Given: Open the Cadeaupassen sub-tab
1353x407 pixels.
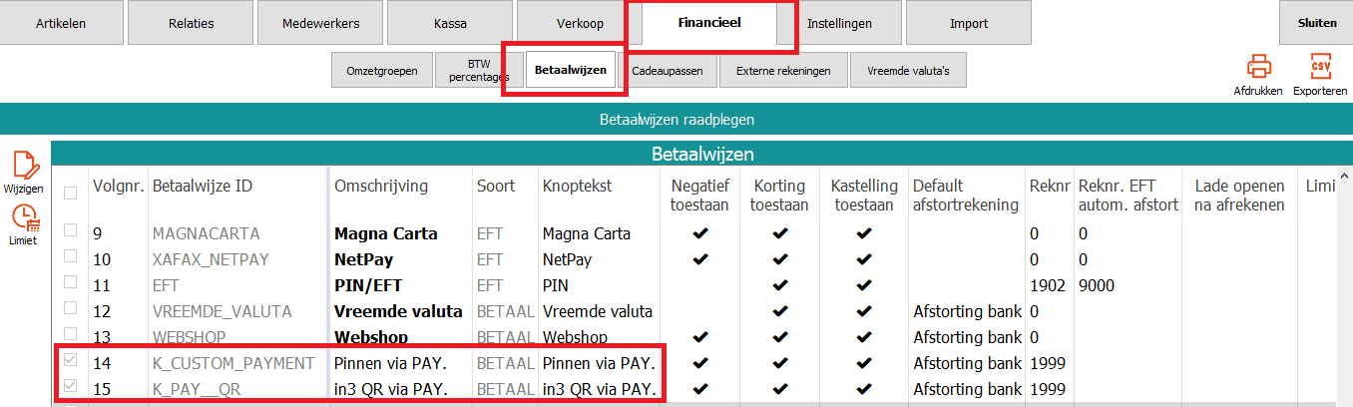Looking at the screenshot, I should point(669,71).
